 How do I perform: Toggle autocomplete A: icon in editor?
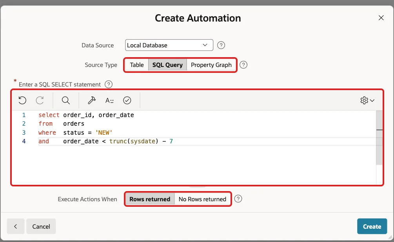(x=109, y=100)
